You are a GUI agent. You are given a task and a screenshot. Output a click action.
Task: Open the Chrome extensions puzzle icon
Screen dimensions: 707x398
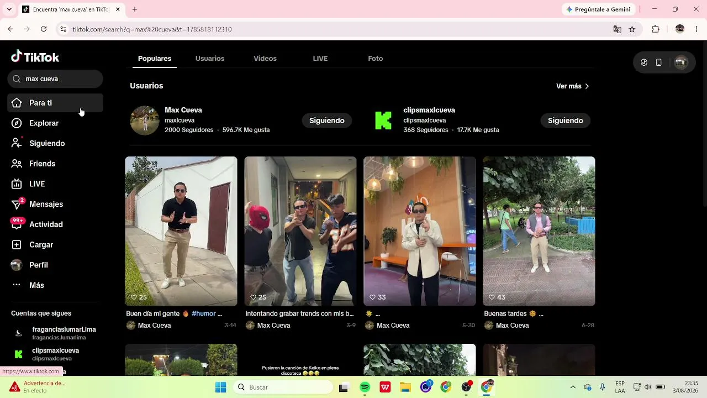656,29
